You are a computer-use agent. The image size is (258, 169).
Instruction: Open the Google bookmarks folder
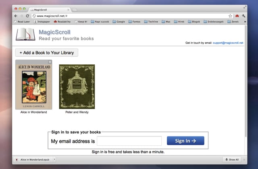click(119, 21)
